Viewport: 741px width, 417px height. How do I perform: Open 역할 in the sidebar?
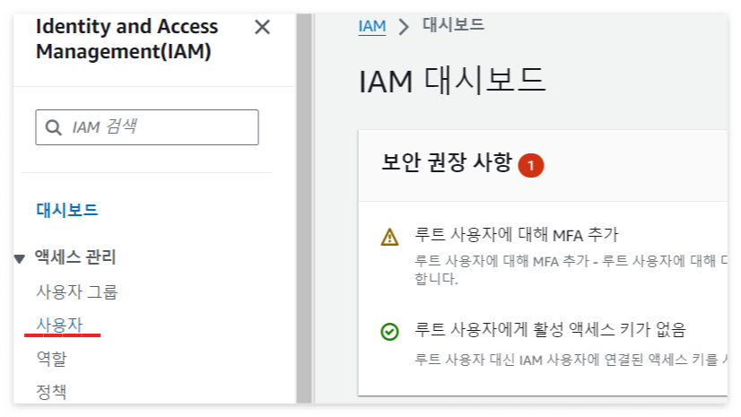click(51, 359)
